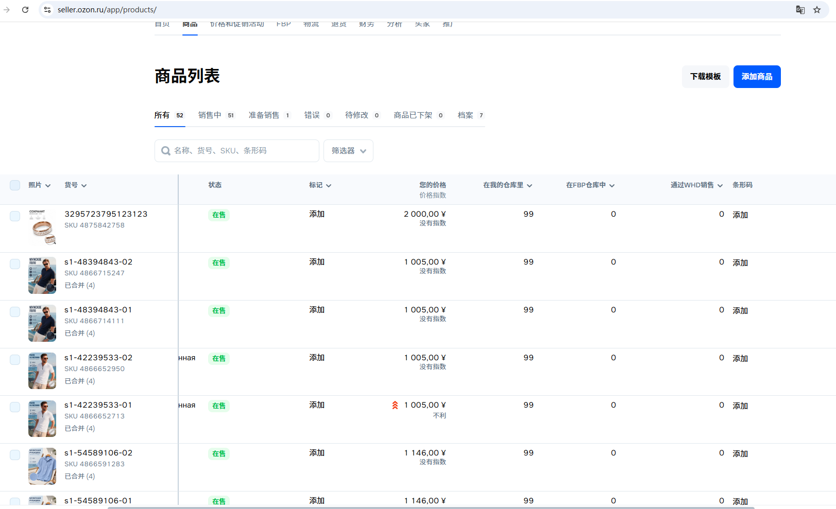
Task: Click the browser forward arrow
Action: [7, 10]
